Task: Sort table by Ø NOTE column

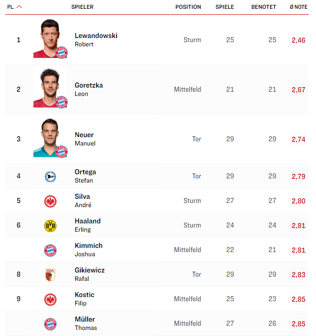Action: [x=298, y=7]
